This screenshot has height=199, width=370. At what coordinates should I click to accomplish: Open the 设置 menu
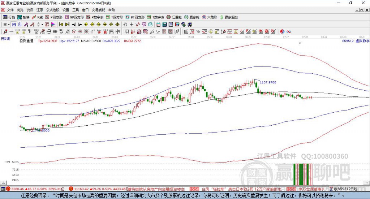(66, 10)
